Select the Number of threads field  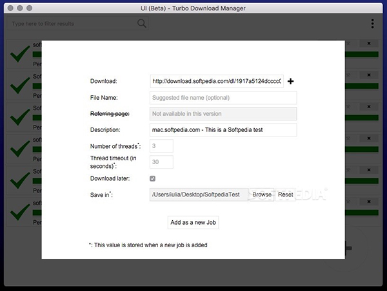point(161,146)
